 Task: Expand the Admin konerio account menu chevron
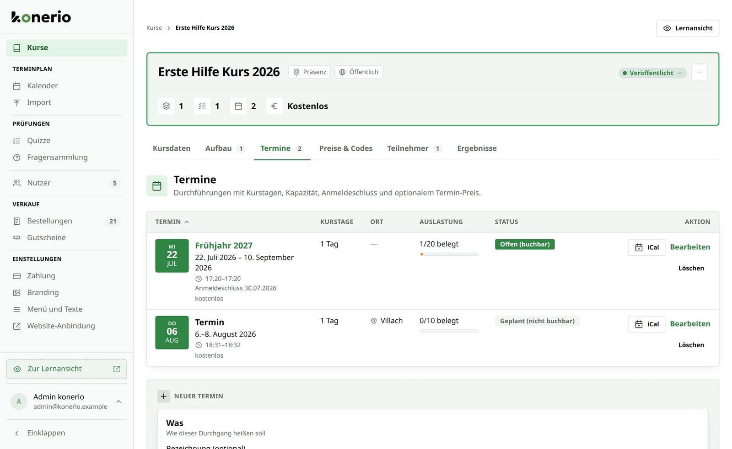(x=118, y=401)
